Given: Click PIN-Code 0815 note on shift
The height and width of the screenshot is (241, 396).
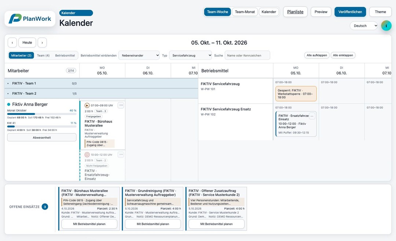Looking at the screenshot, I should coord(99,144).
